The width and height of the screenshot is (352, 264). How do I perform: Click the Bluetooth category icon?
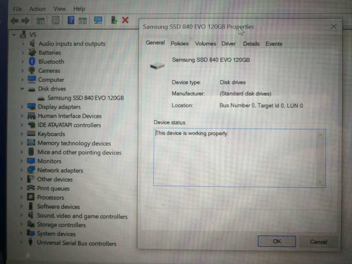(32, 61)
